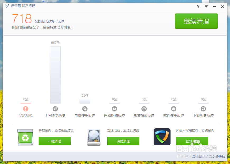This screenshot has width=230, height=164.
Task: Open the main menu dropdown arrow
Action: [206, 6]
